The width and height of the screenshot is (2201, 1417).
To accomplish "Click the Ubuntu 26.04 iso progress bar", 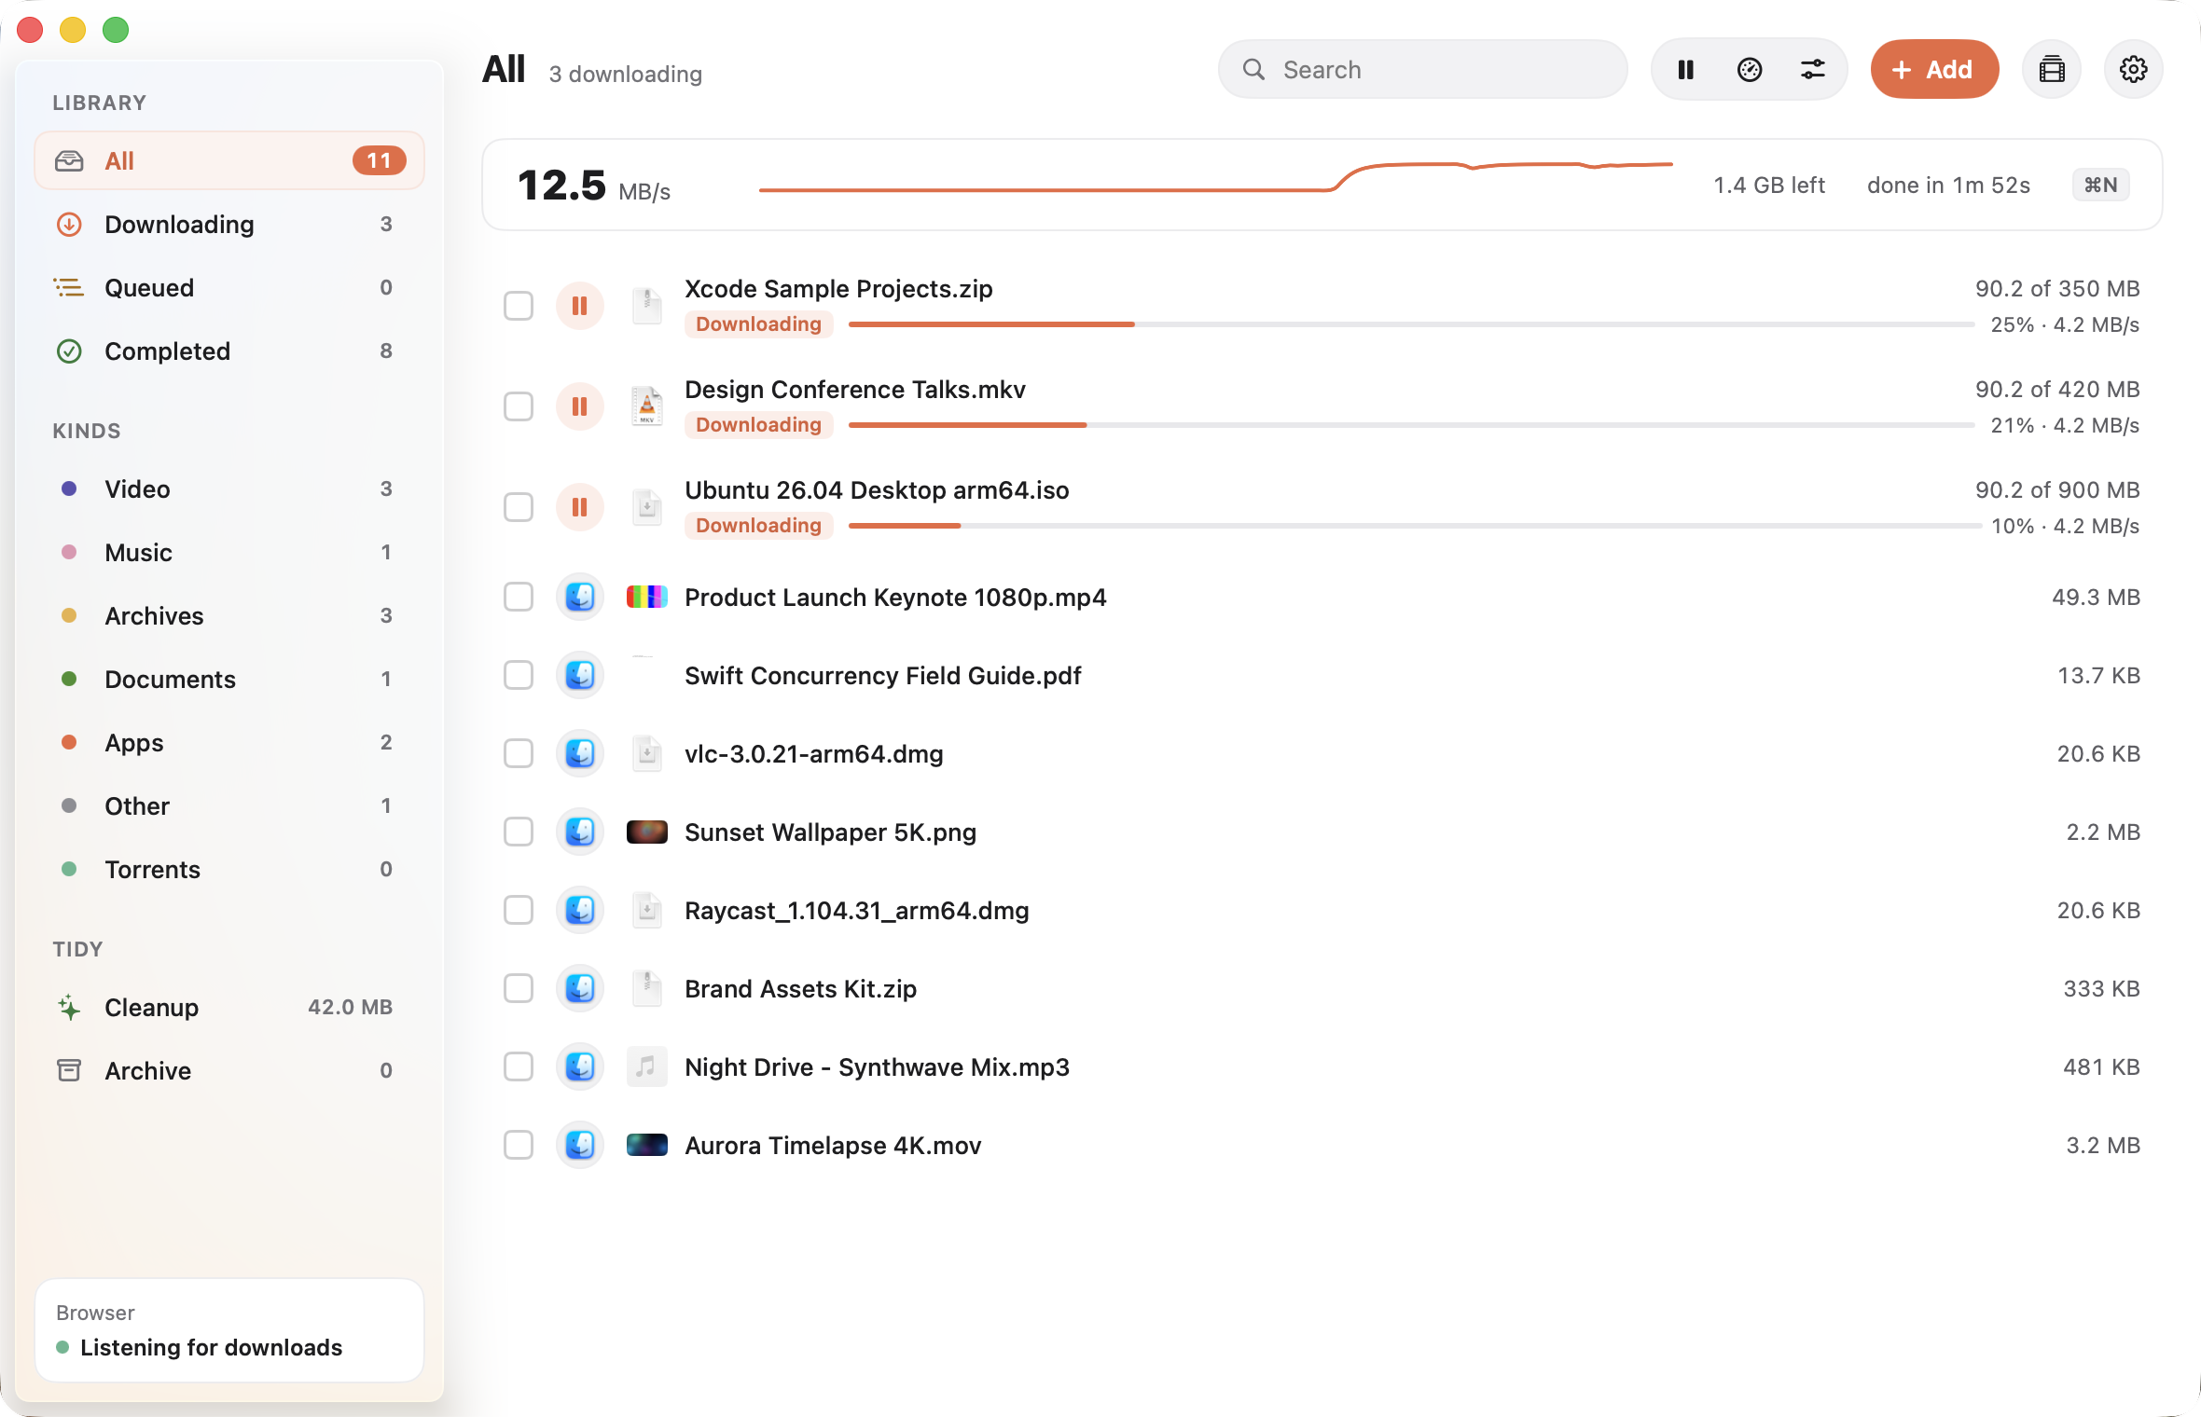I will (x=1415, y=526).
